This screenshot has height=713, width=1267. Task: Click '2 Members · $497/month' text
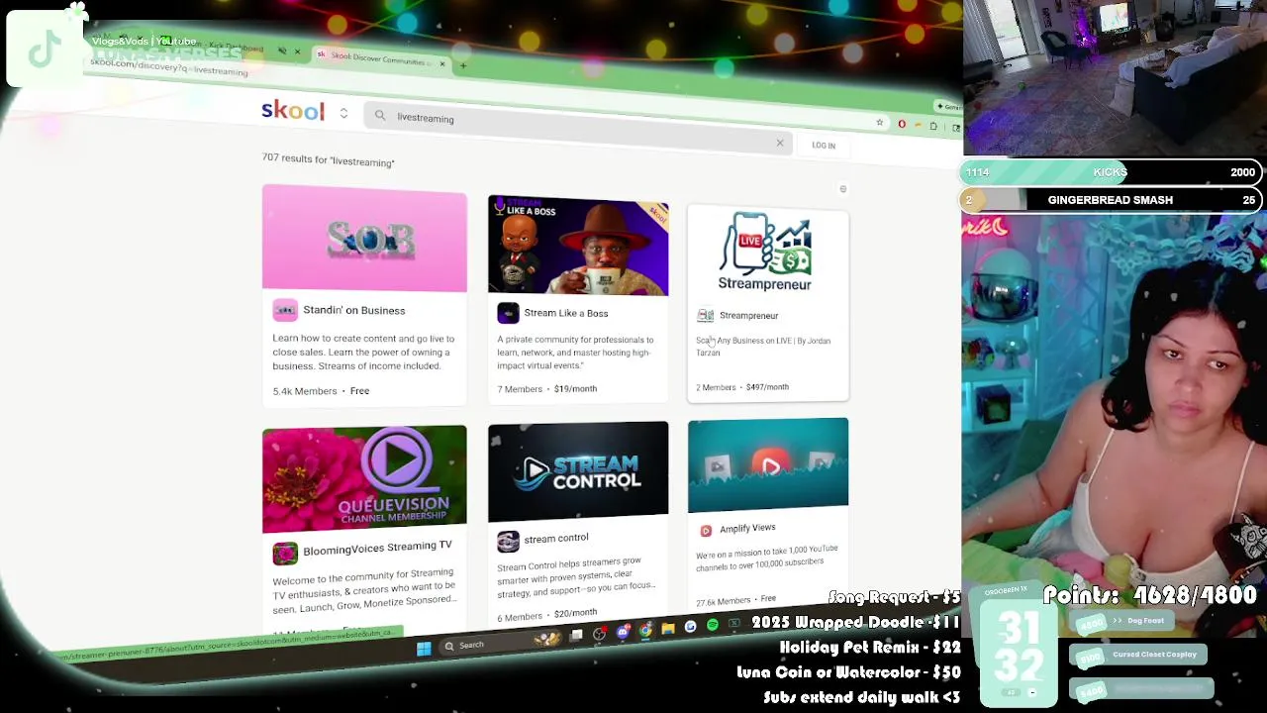click(742, 387)
